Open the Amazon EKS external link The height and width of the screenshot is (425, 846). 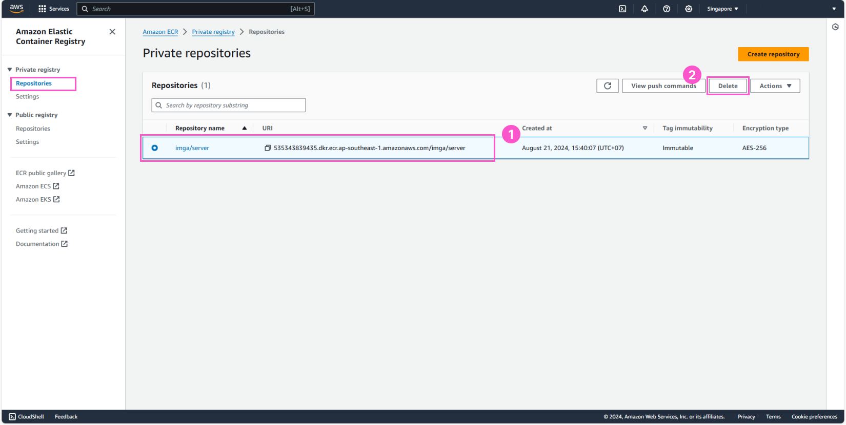point(37,200)
